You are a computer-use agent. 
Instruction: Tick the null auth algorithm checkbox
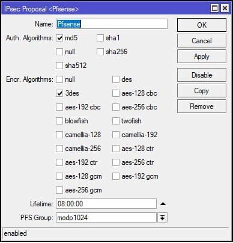[x=59, y=52]
